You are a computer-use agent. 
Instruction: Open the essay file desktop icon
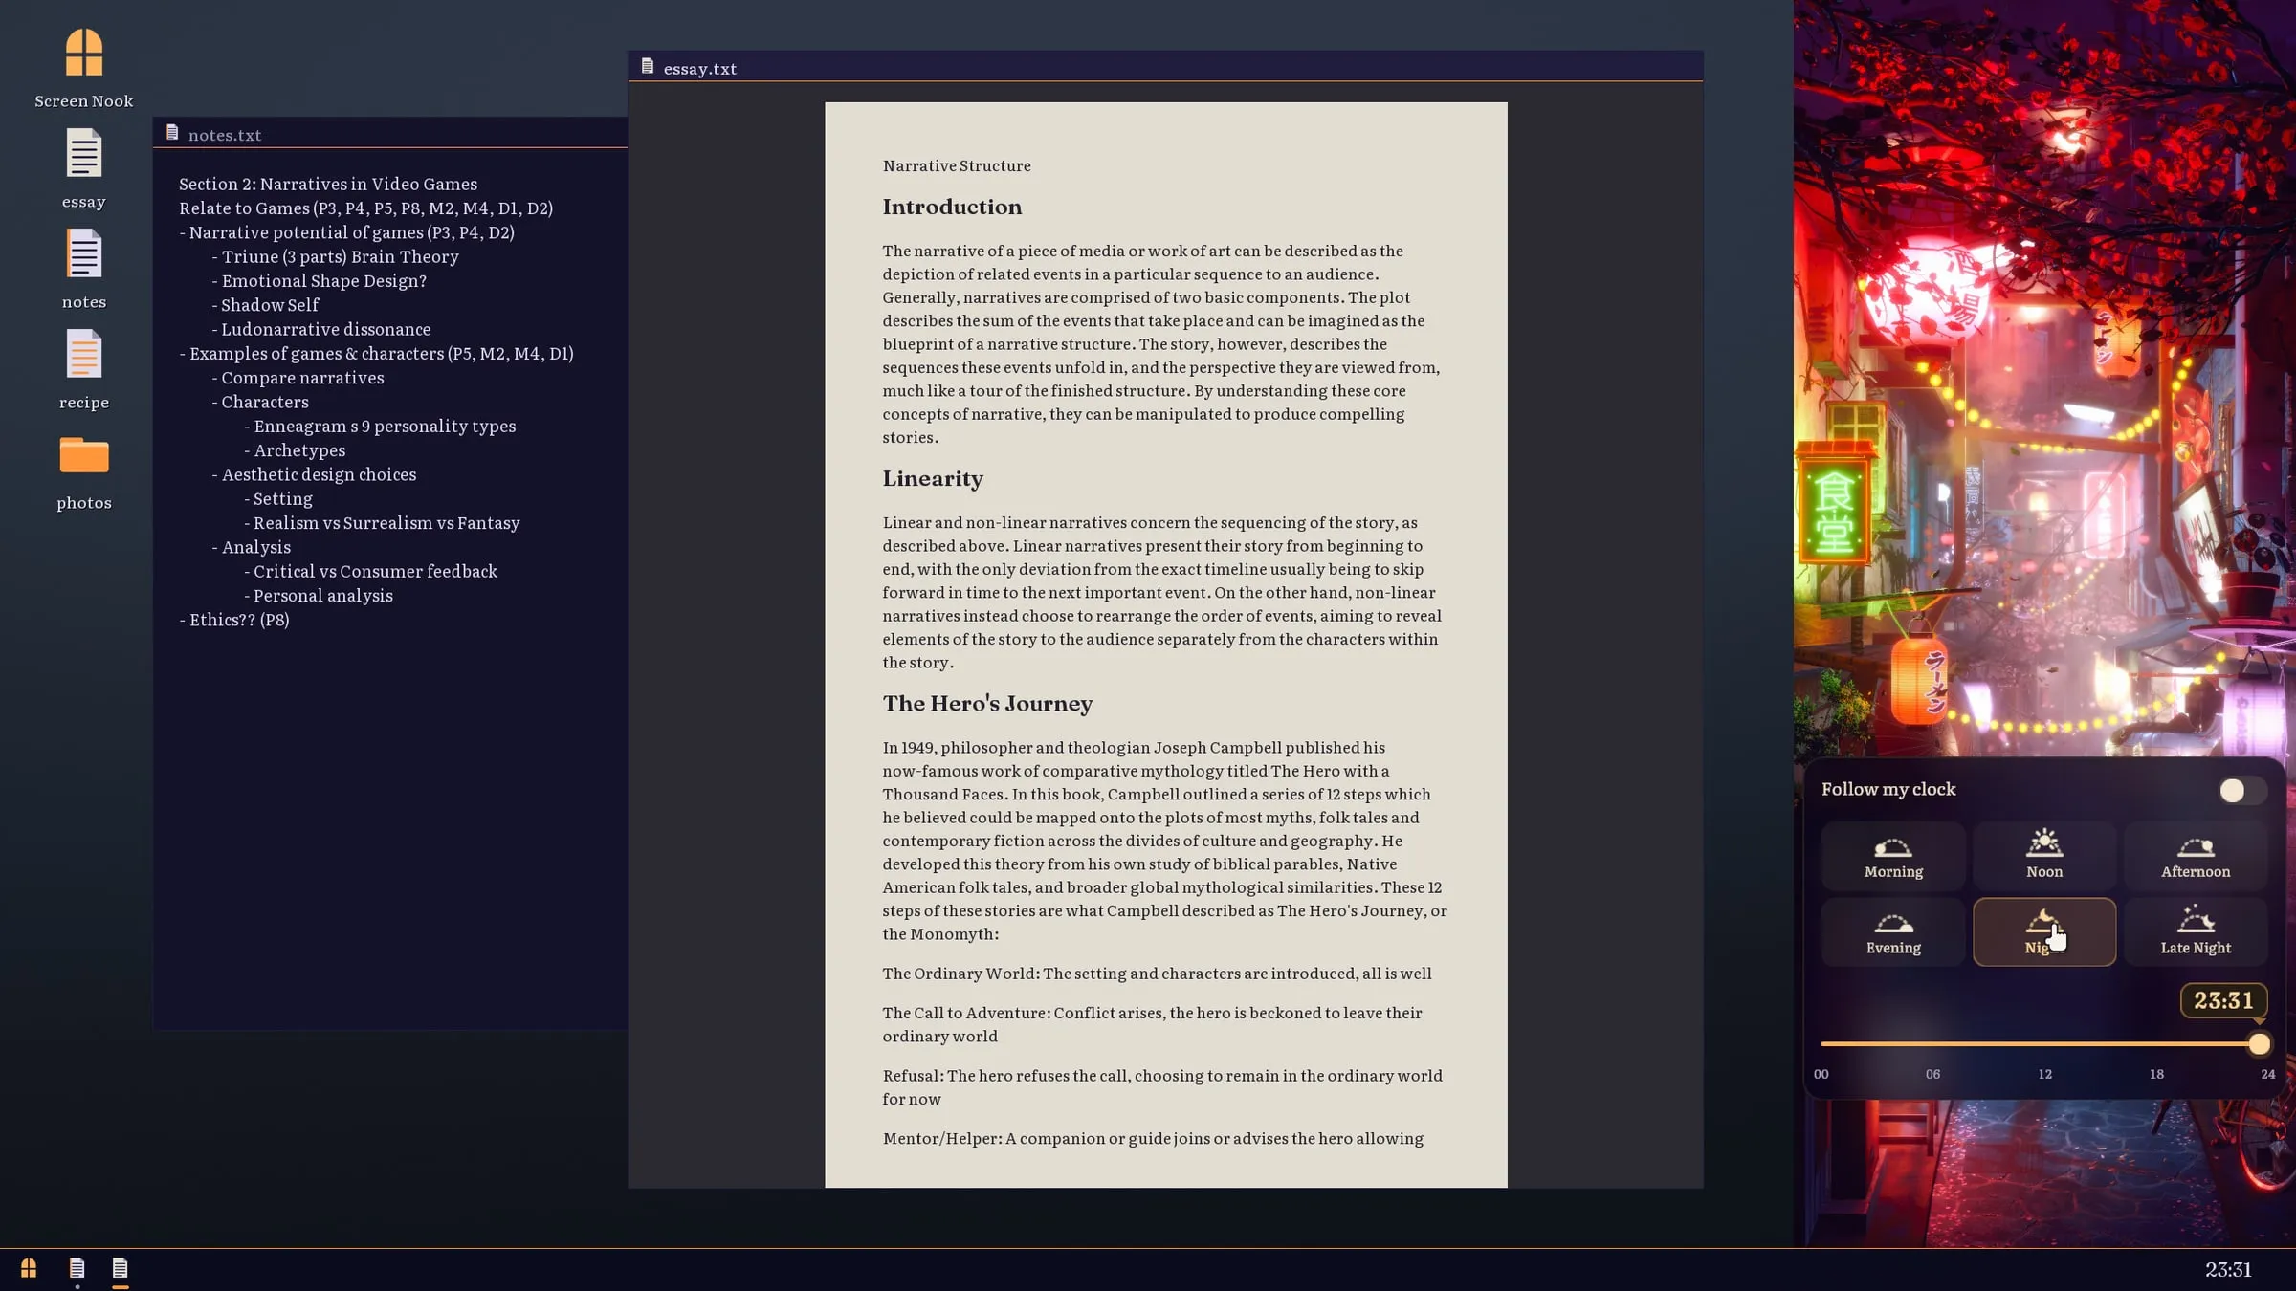click(x=84, y=169)
